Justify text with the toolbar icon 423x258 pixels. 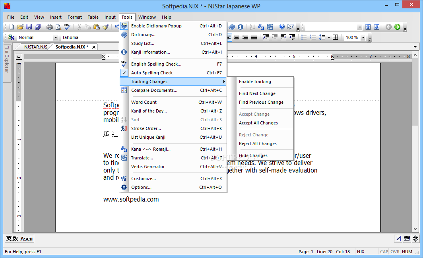pyautogui.click(x=254, y=37)
